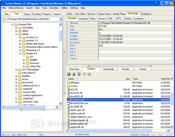
Task: Click the stay-on-top arrow icon in title bar
Action: click(x=156, y=3)
